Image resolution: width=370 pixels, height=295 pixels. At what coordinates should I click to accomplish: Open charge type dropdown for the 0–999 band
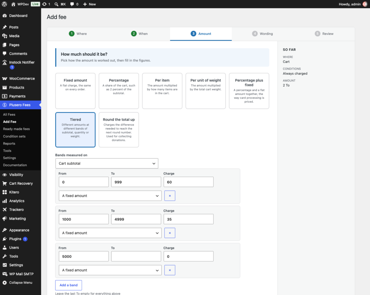pyautogui.click(x=110, y=196)
